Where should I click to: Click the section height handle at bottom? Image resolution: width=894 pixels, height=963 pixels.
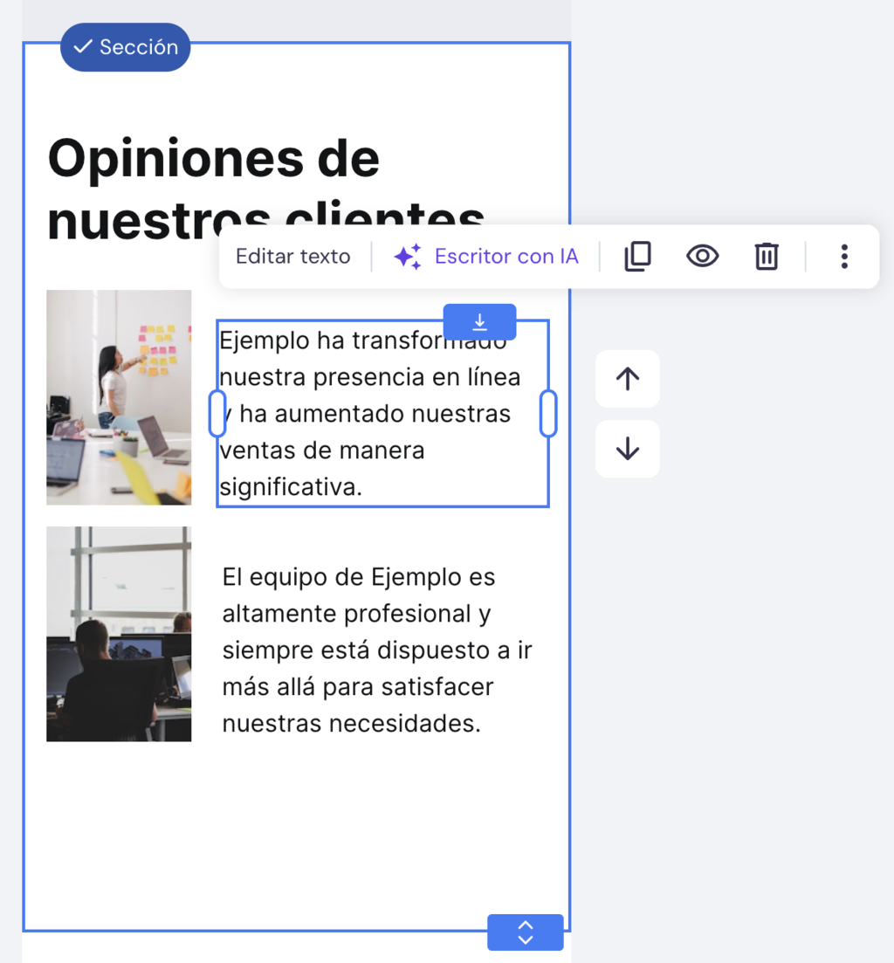pos(525,932)
